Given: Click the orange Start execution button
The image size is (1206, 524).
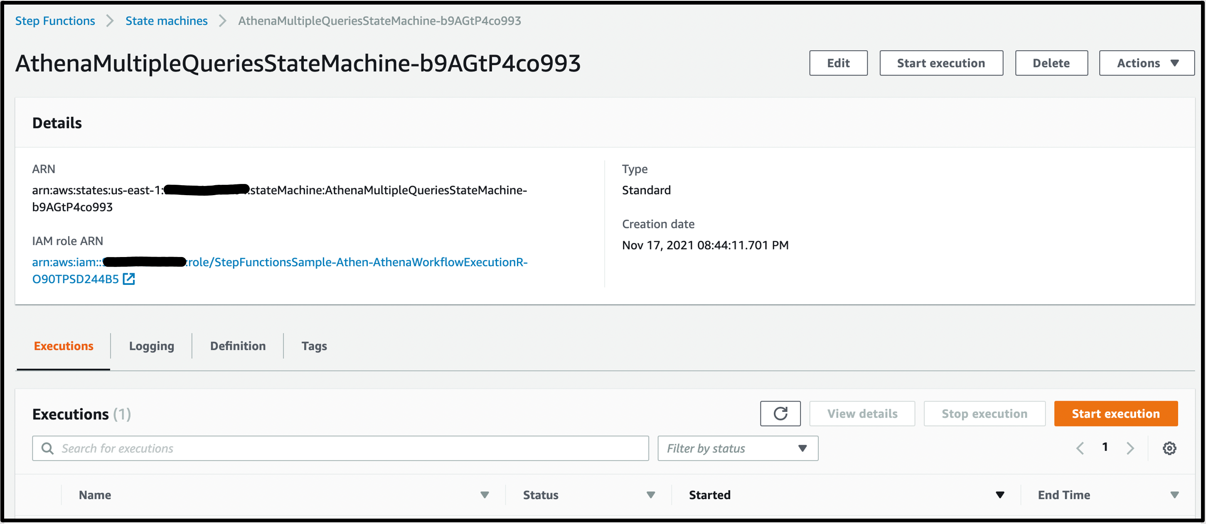Looking at the screenshot, I should click(1115, 414).
